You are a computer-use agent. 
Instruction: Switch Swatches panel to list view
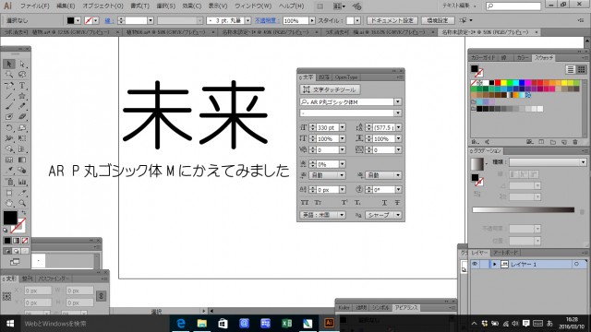pyautogui.click(x=571, y=69)
